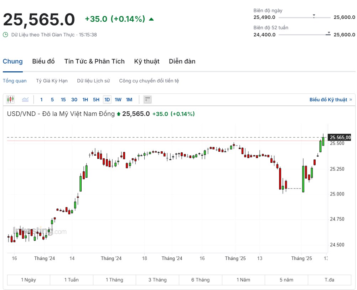Viewport: 357px width, 290px height.
Task: Show the T.đa maximum time range
Action: [x=330, y=280]
